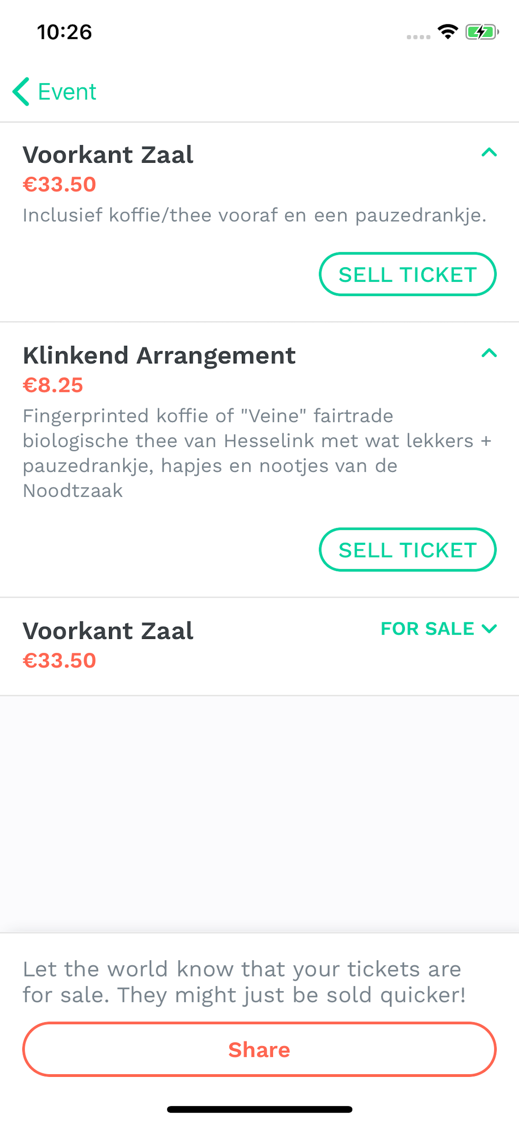This screenshot has width=519, height=1124.
Task: Tap the cellular signal dots
Action: pyautogui.click(x=418, y=37)
